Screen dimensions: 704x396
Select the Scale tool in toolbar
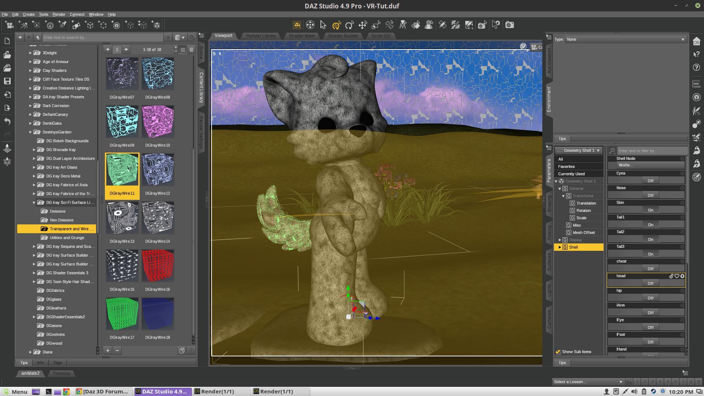click(376, 25)
